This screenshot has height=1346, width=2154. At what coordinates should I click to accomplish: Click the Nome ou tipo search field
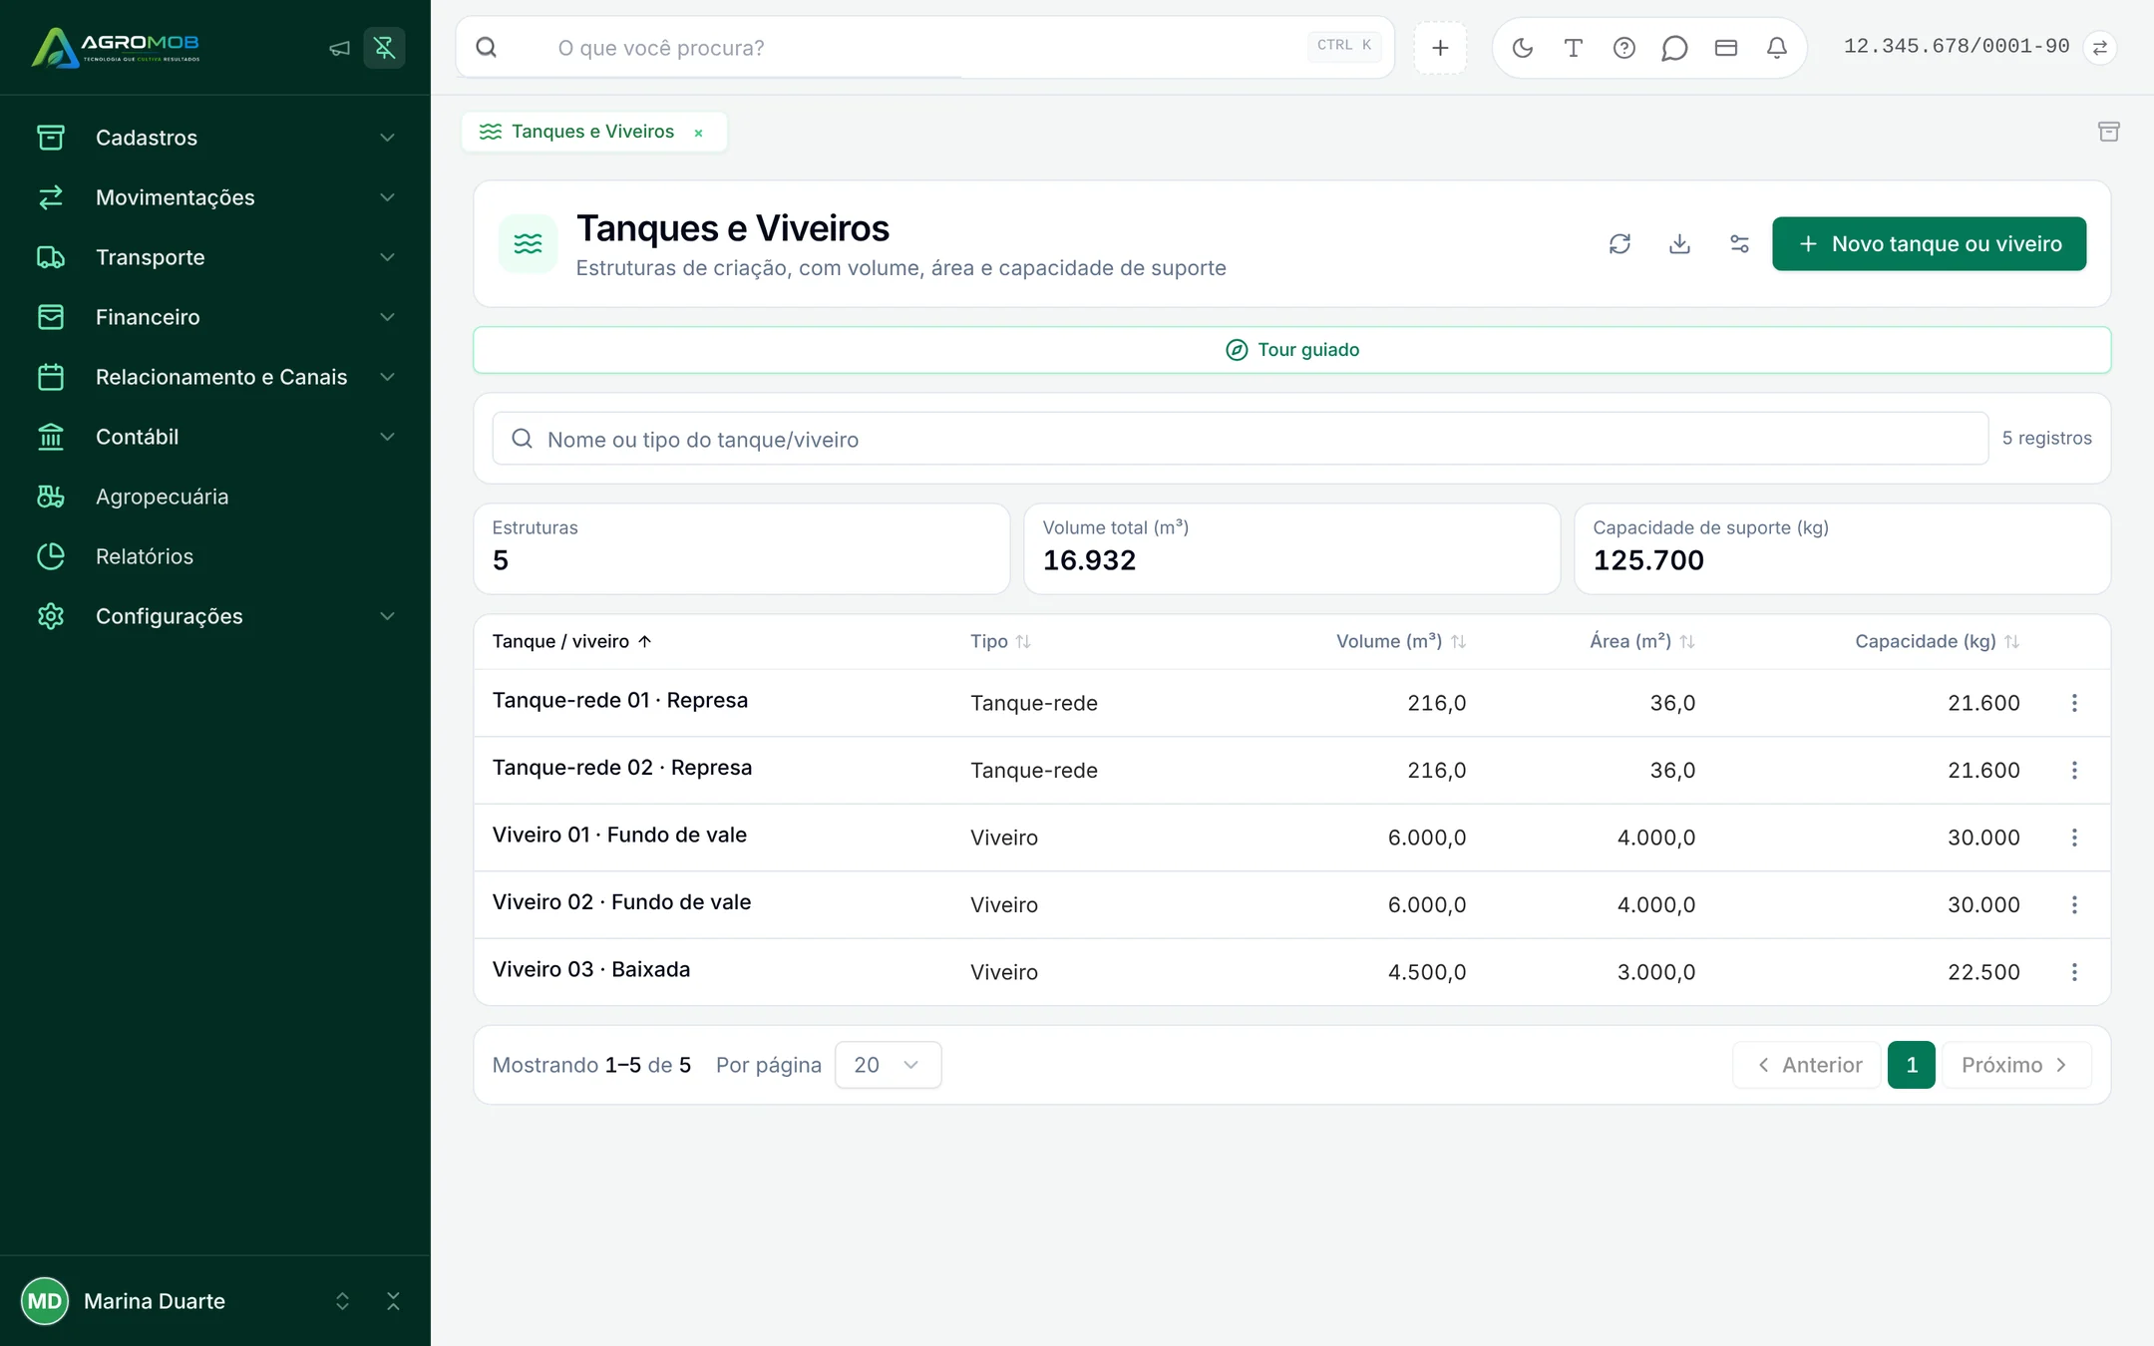click(1241, 439)
